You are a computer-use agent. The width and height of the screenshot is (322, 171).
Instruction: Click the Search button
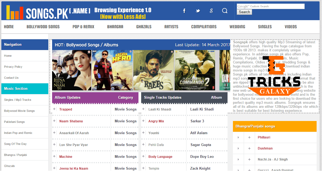point(244,12)
